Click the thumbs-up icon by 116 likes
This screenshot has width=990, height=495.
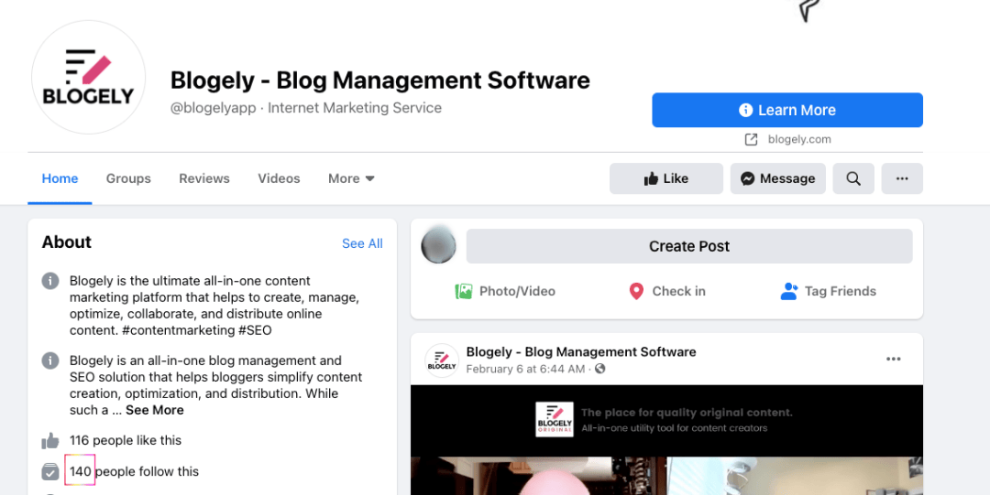pyautogui.click(x=50, y=441)
